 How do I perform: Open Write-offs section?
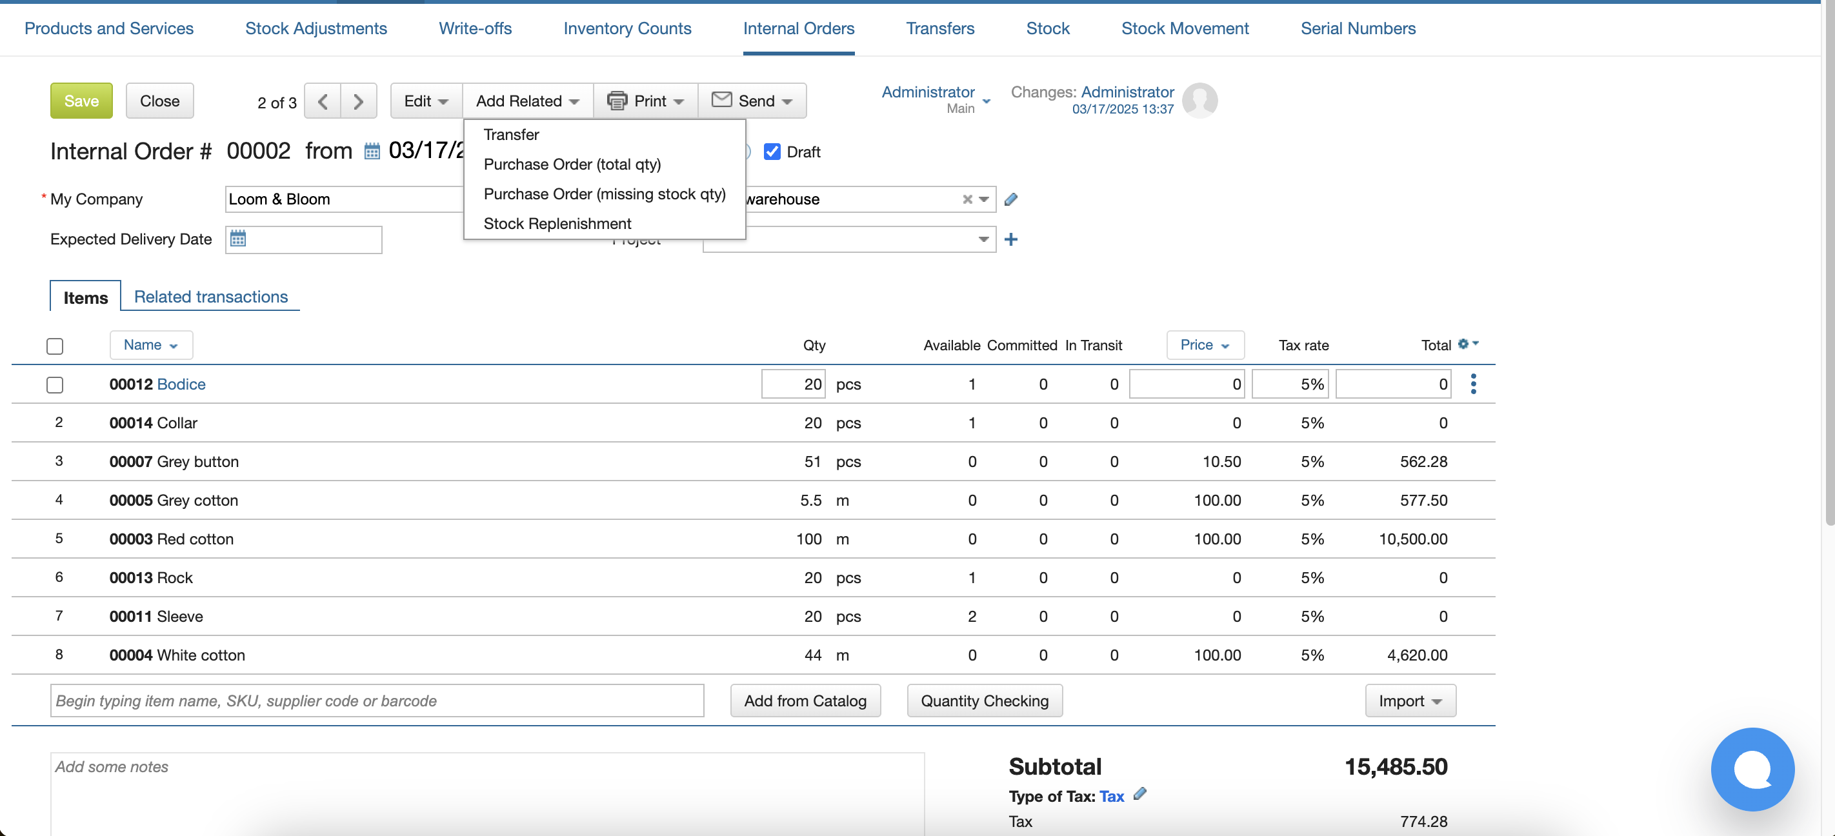pyautogui.click(x=475, y=28)
